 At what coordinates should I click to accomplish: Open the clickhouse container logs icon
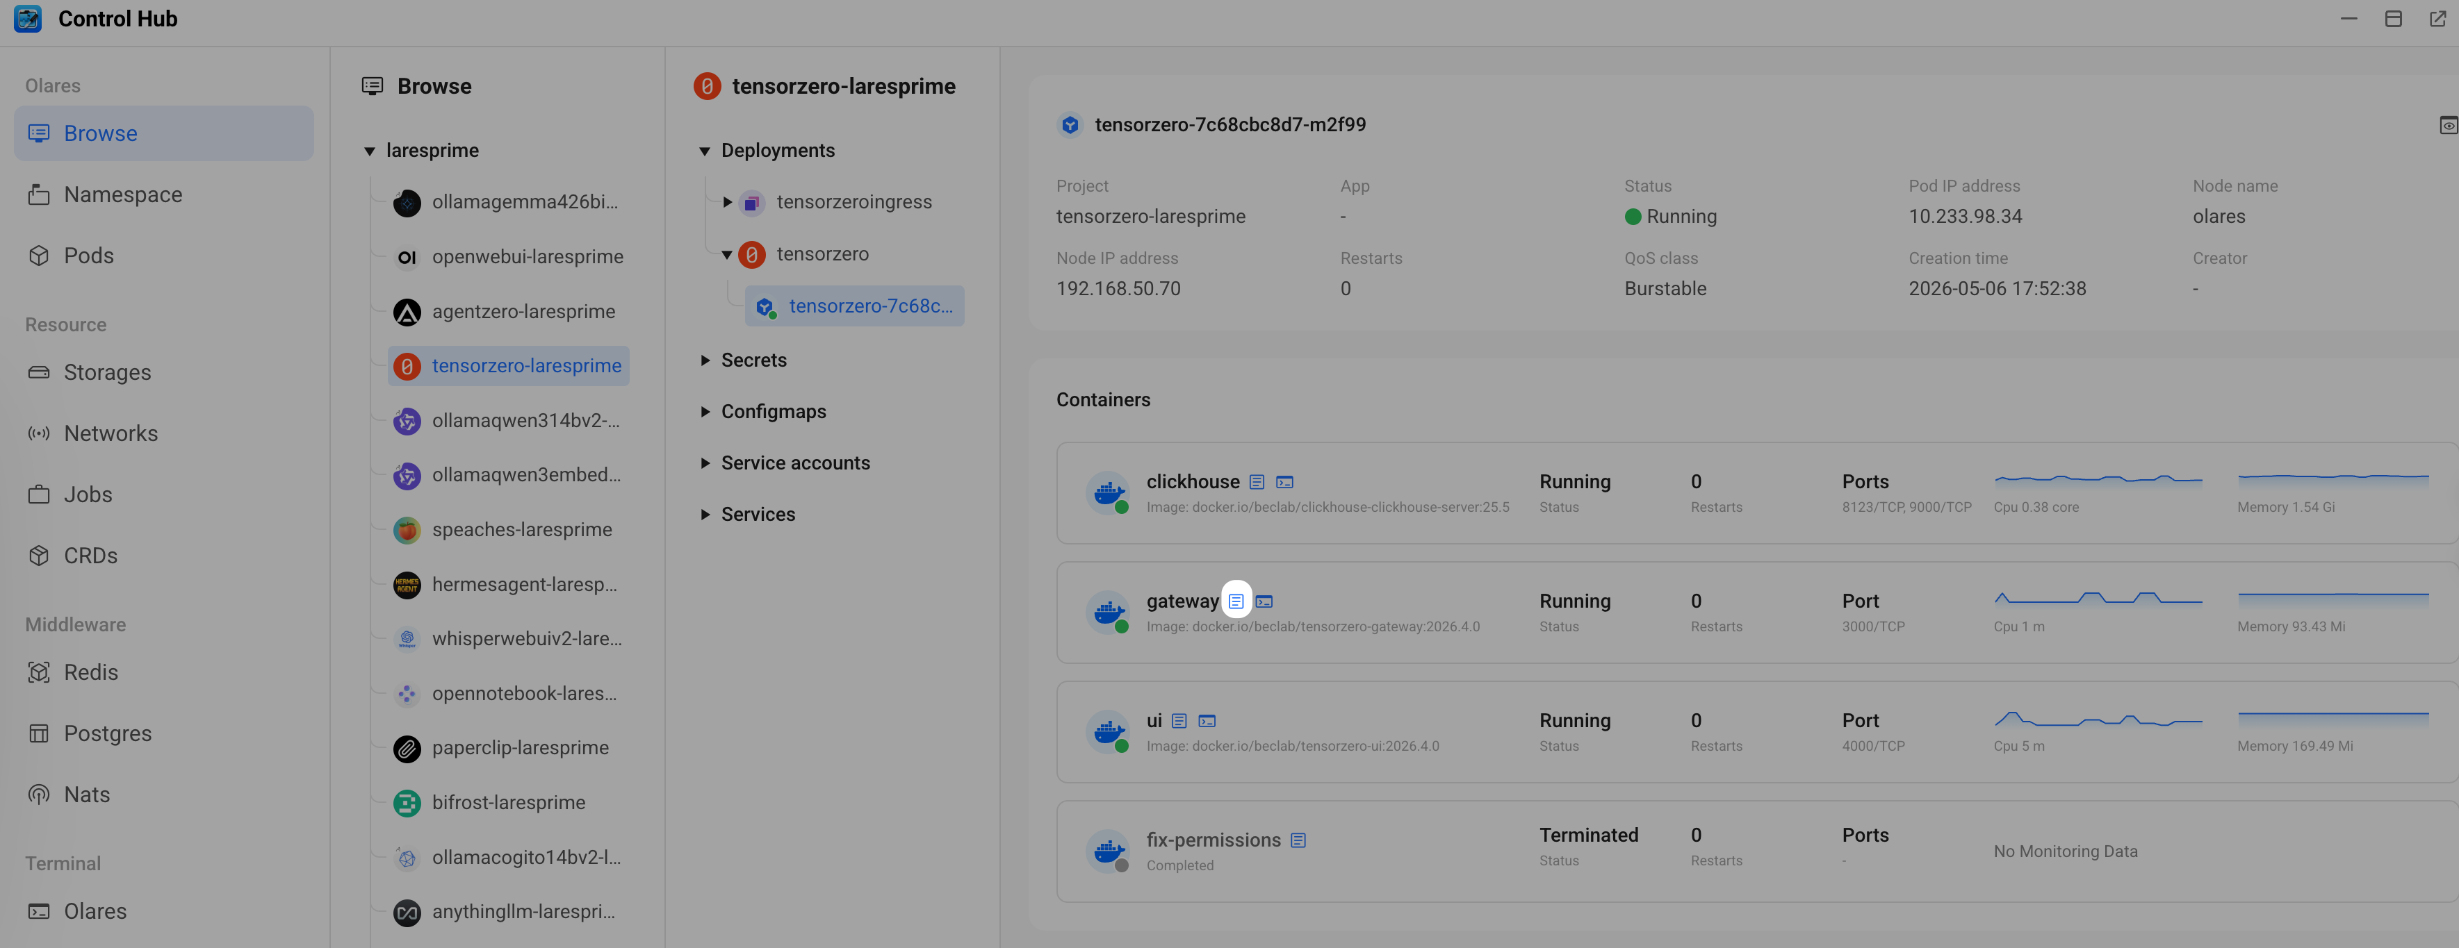tap(1257, 483)
